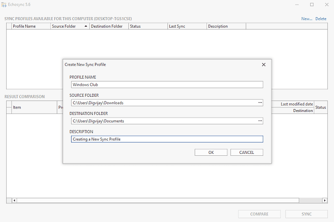334x222 pixels.
Task: Click the Echosync app icon in title bar
Action: tap(4, 4)
